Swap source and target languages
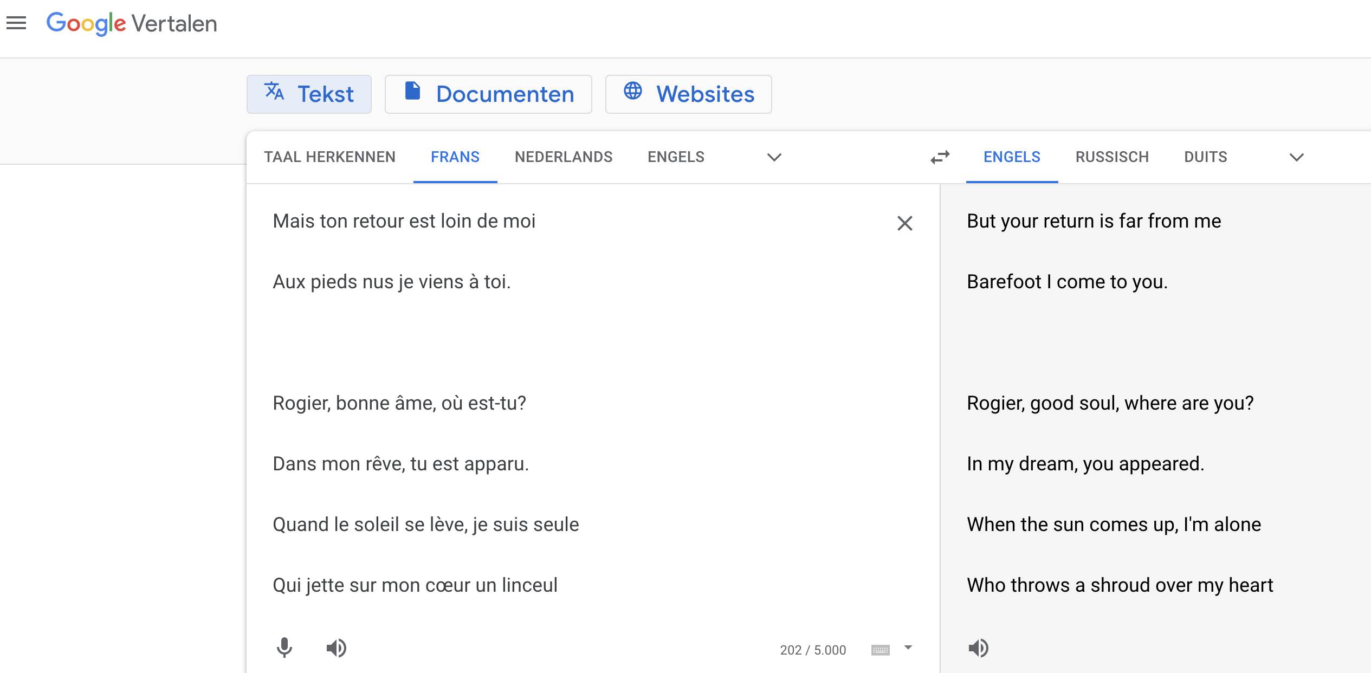 tap(940, 157)
